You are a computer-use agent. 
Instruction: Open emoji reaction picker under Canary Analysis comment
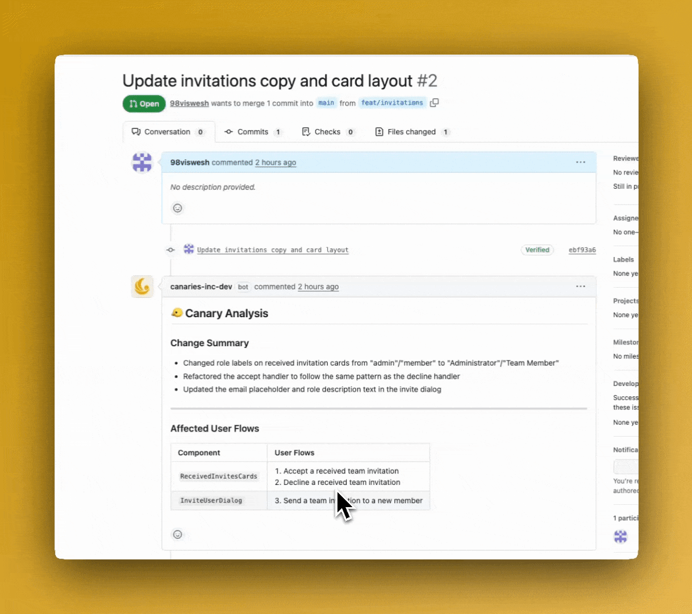(x=177, y=534)
